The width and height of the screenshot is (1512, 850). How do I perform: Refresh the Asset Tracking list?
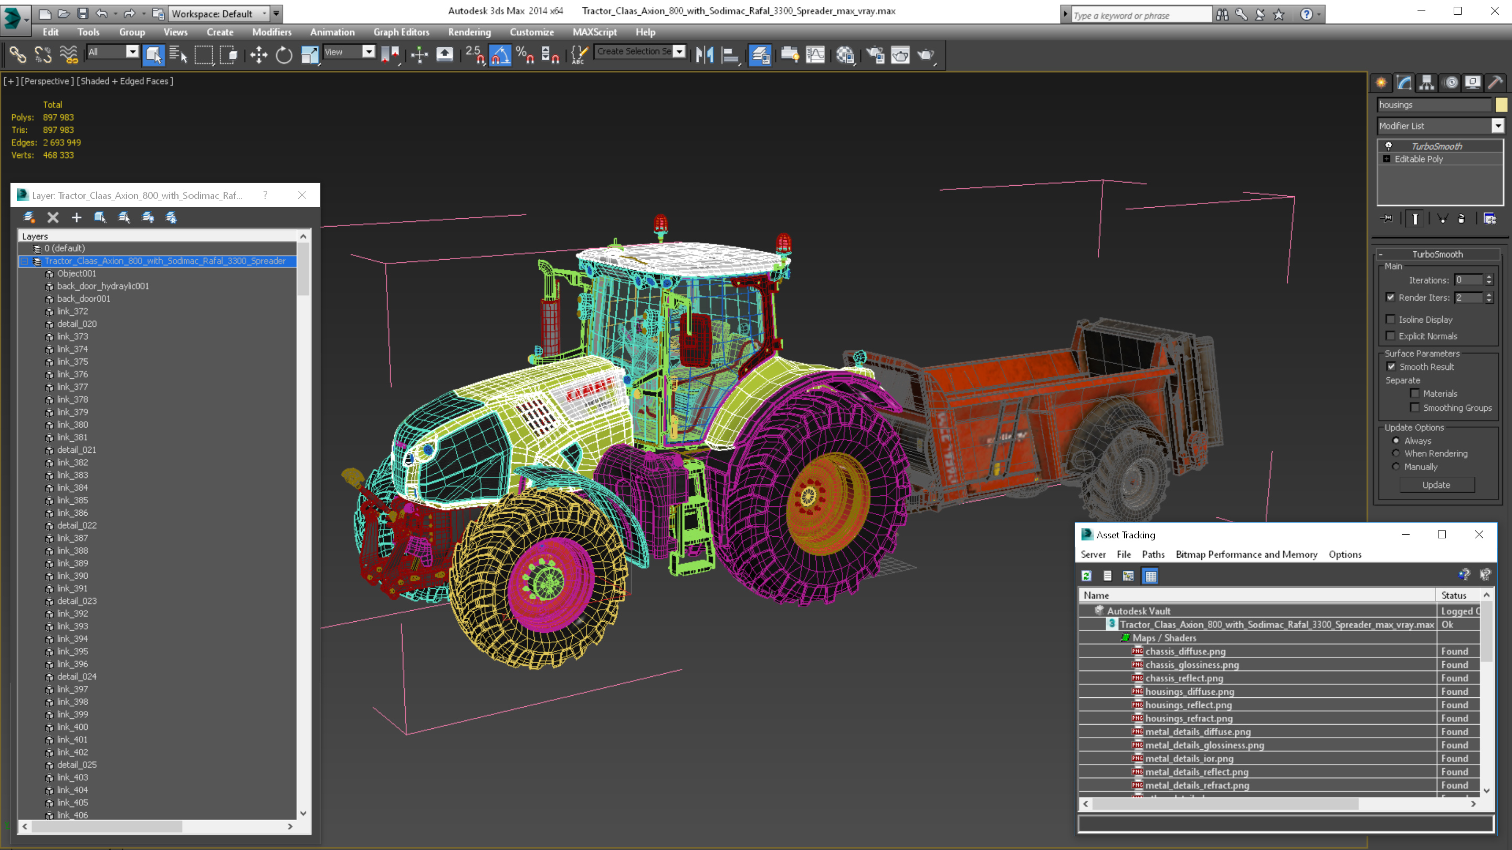tap(1086, 576)
